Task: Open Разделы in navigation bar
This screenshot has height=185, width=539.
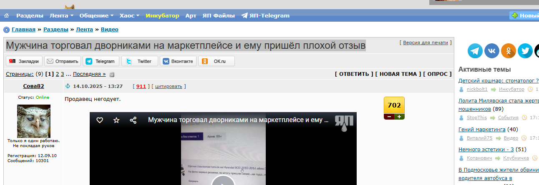Action: point(30,16)
